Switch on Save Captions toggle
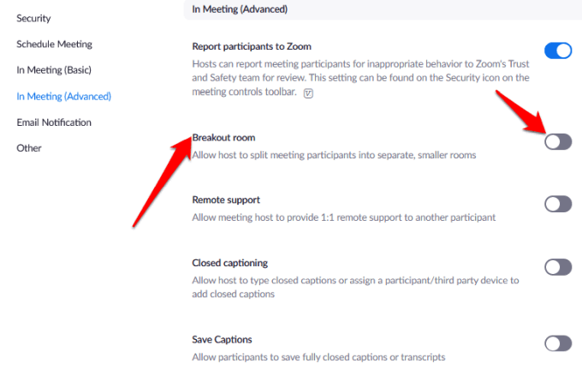Viewport: 582px width, 375px height. [x=557, y=343]
